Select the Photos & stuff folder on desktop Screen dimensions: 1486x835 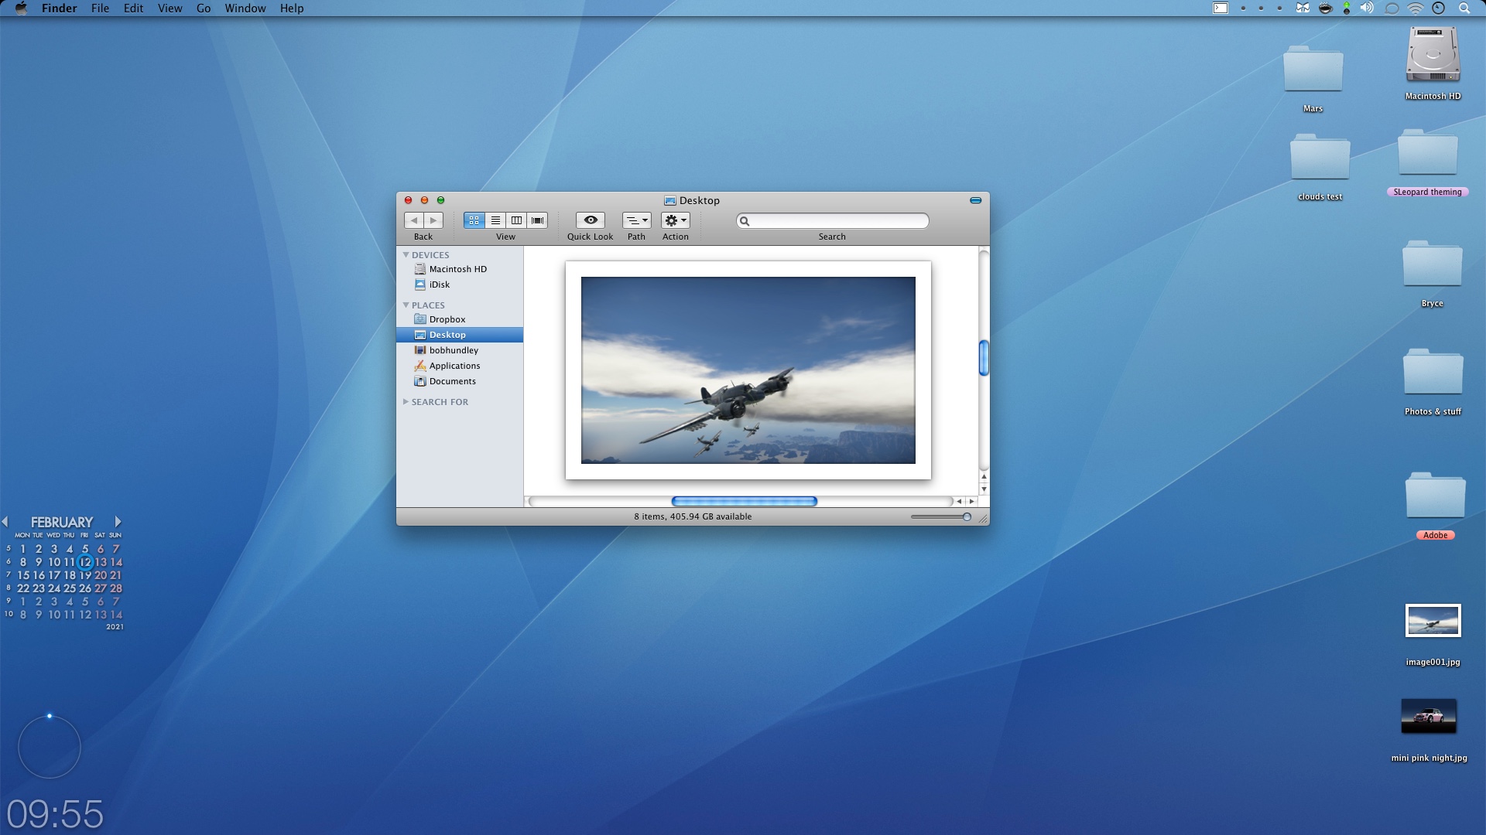click(x=1433, y=373)
